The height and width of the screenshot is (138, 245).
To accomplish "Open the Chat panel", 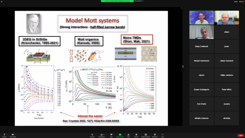I will [x=111, y=134].
